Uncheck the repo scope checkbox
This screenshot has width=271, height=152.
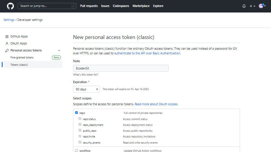pyautogui.click(x=77, y=113)
